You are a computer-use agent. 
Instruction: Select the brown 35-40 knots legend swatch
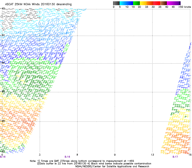(163, 3)
